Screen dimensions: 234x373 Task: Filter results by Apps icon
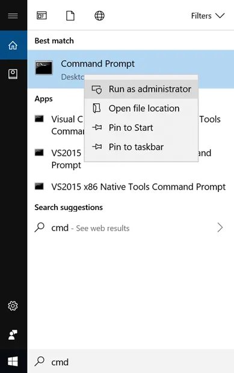tap(42, 16)
